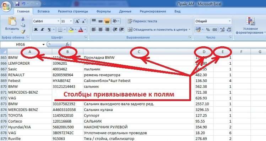Activate the Format Painter brush icon
This screenshot has width=266, height=141.
tap(23, 31)
